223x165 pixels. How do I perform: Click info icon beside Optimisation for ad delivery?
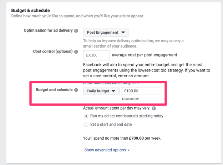coord(76,31)
